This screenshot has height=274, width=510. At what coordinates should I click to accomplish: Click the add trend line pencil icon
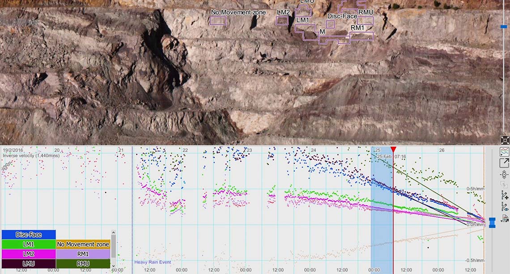click(x=505, y=195)
